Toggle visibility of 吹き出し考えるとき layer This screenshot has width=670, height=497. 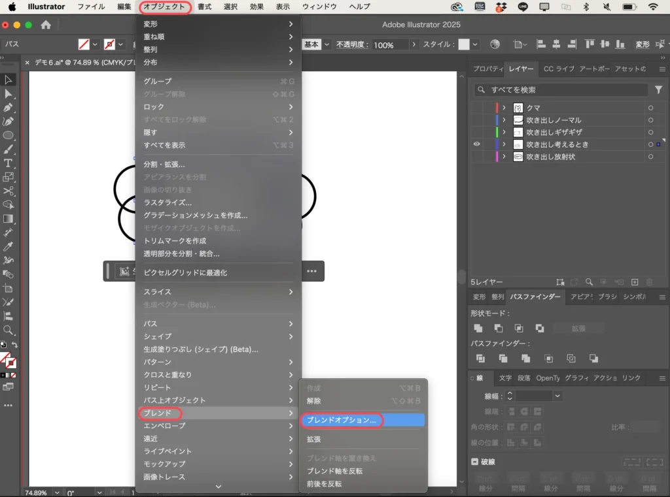[x=476, y=144]
